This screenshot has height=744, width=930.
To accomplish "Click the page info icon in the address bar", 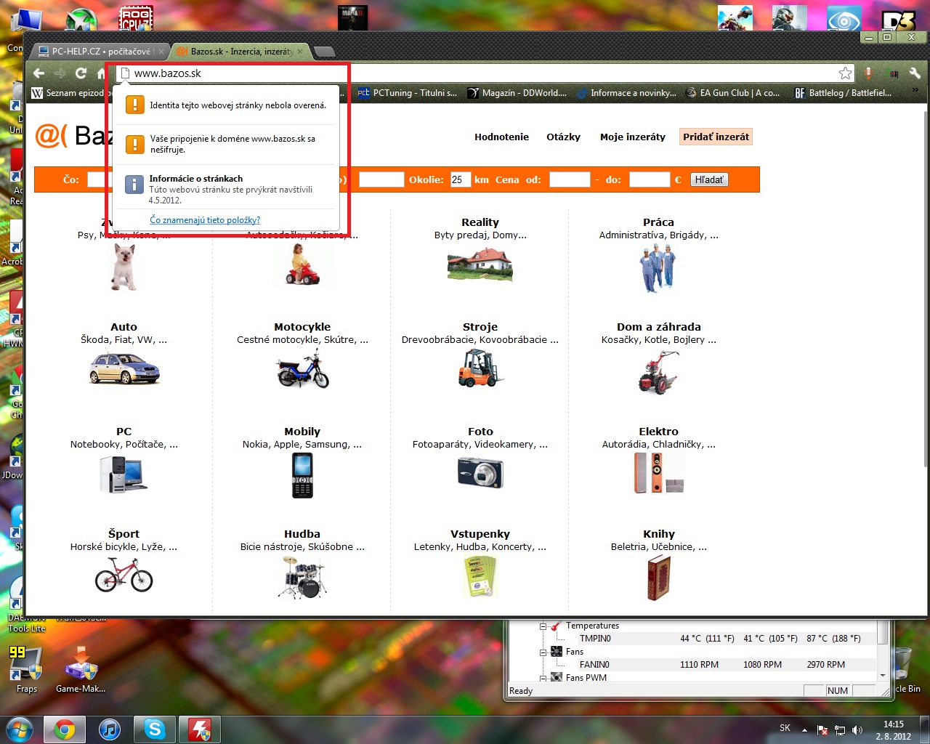I will pyautogui.click(x=125, y=73).
